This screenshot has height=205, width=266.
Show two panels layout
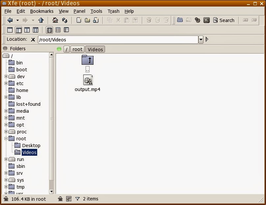point(27,30)
